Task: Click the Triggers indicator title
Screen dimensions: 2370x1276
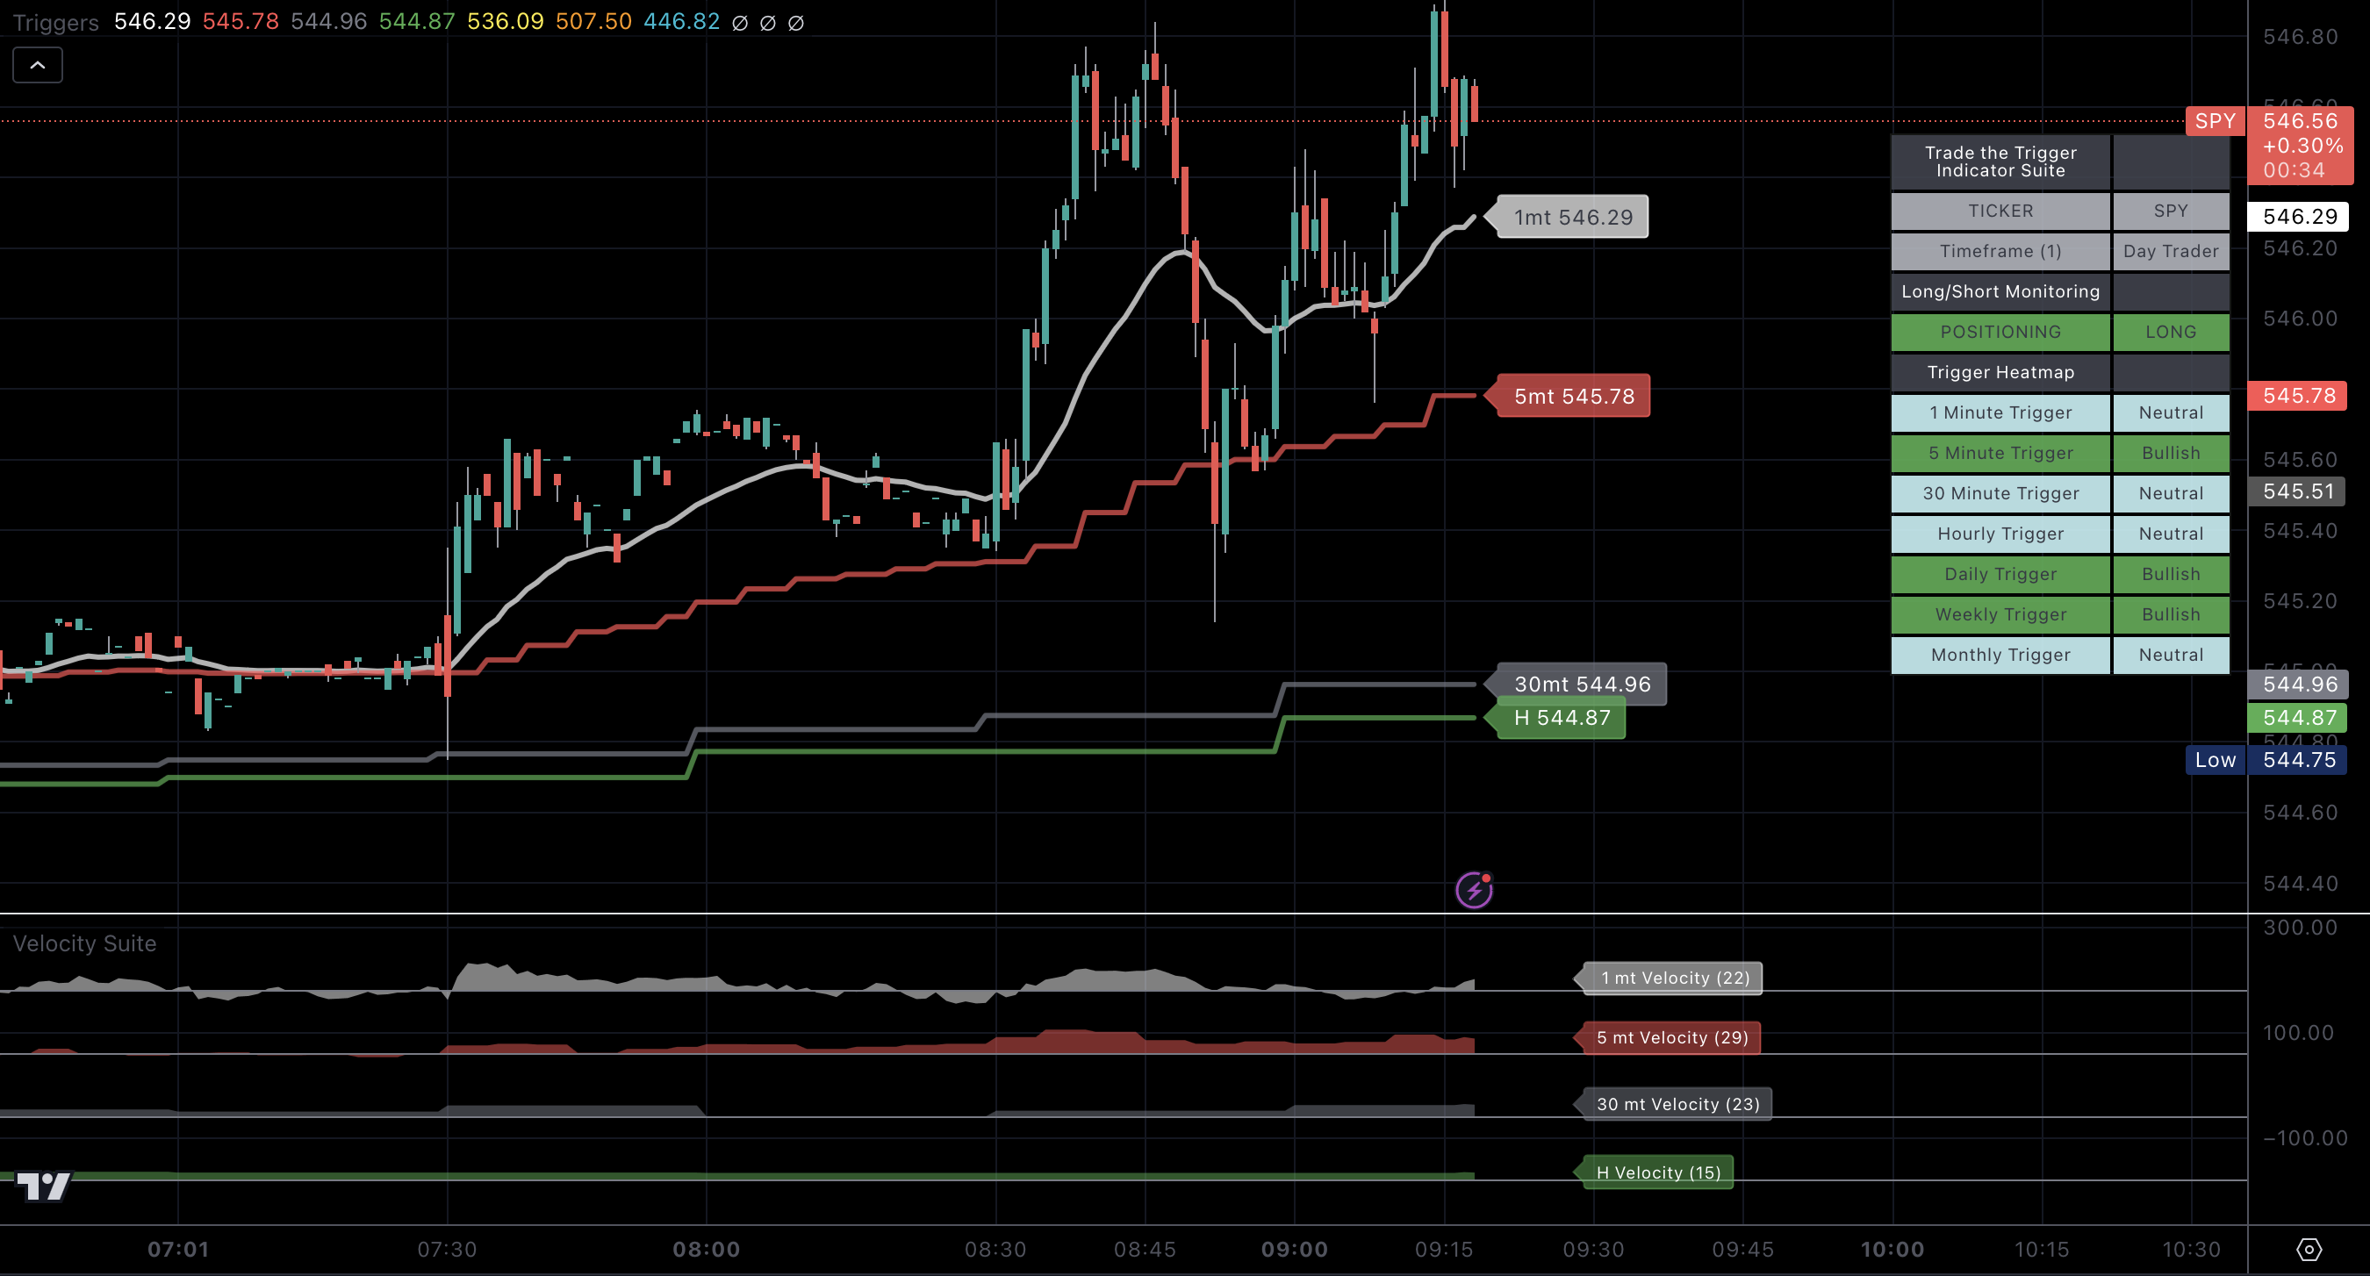Action: tap(55, 22)
